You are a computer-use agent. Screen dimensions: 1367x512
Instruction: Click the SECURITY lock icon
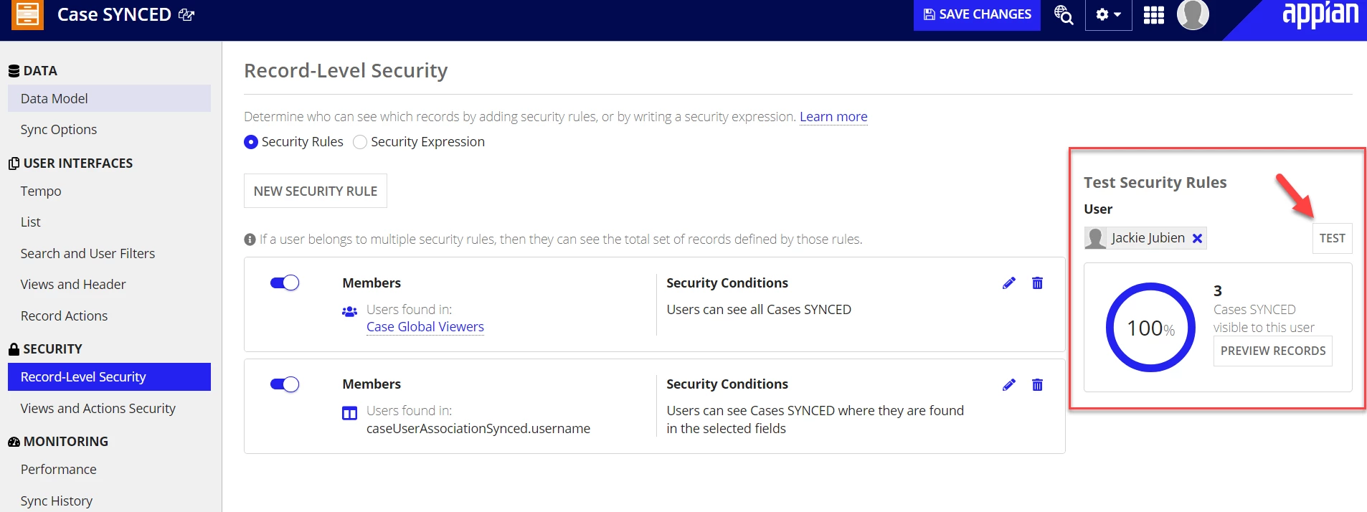(x=14, y=349)
